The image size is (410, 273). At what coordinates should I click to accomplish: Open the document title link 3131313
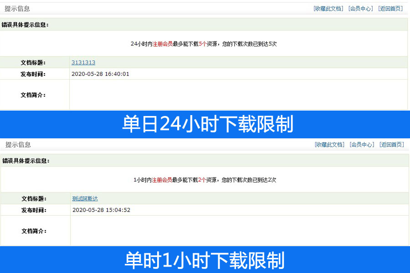click(83, 62)
